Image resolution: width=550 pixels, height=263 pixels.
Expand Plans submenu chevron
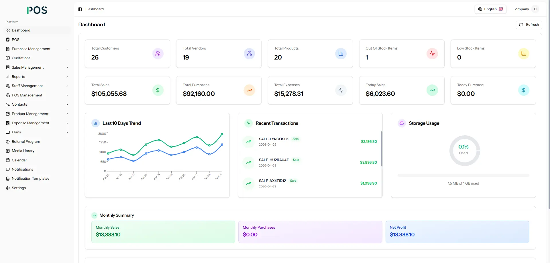click(67, 132)
